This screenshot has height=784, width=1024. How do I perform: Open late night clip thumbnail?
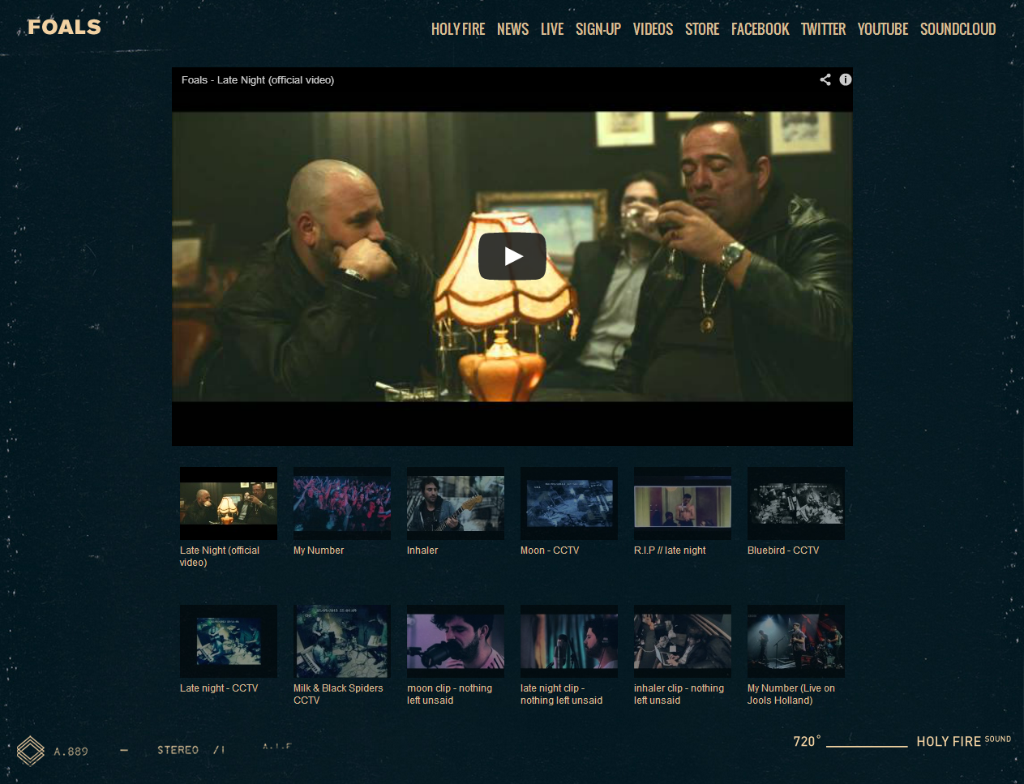pyautogui.click(x=569, y=641)
